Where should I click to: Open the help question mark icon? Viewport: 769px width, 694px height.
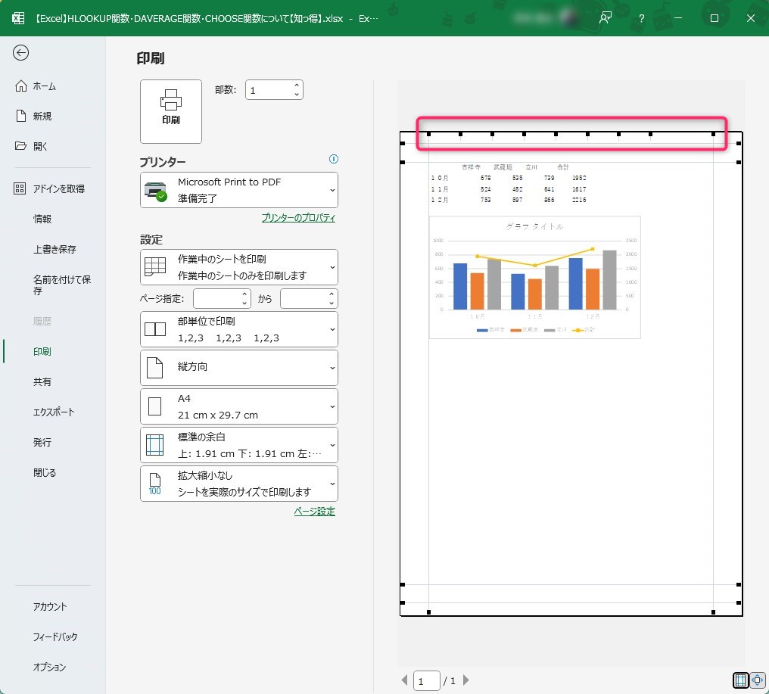641,18
